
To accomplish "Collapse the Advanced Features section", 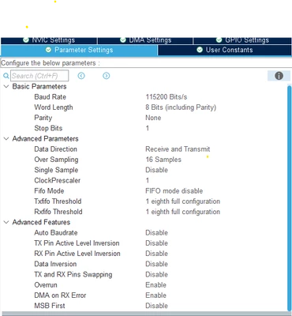I will 6,222.
